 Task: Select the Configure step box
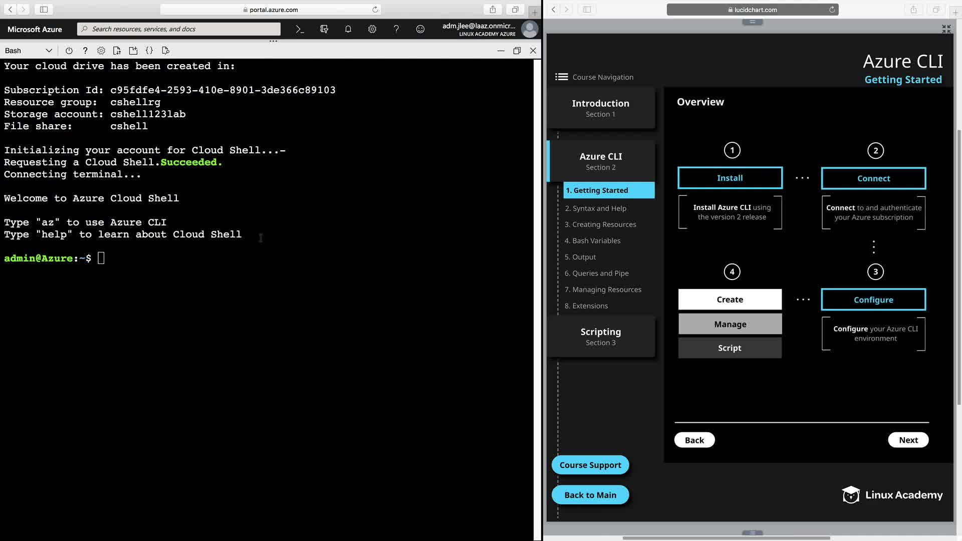pos(873,300)
